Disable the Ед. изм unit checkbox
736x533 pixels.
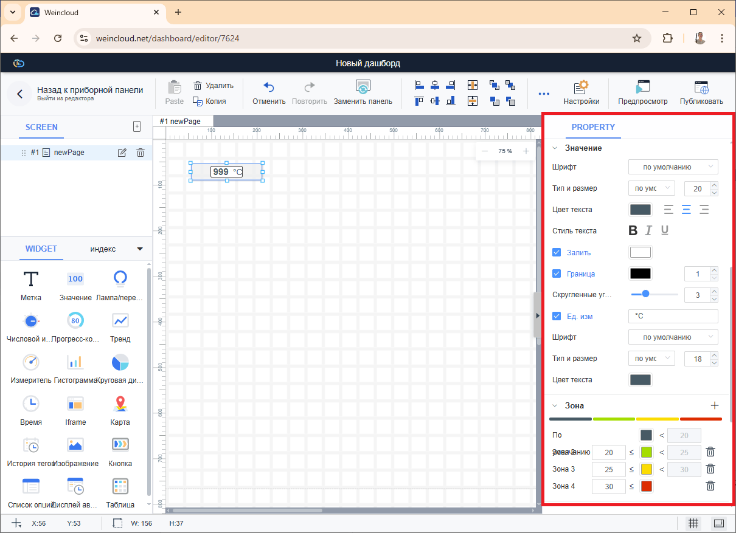(556, 316)
